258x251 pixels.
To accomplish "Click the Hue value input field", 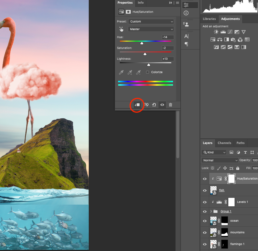I will 168,37.
